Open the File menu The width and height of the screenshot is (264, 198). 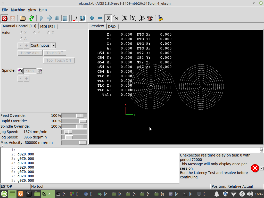click(x=5, y=10)
